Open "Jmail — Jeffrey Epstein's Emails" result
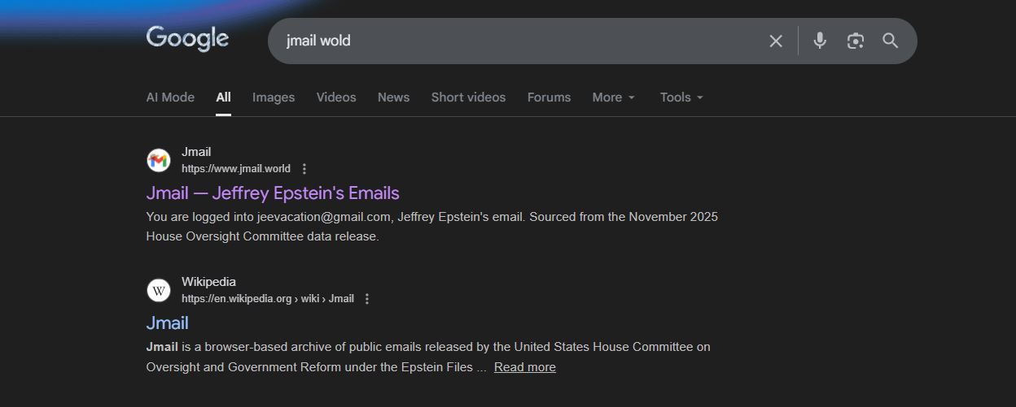This screenshot has height=407, width=1016. 273,193
